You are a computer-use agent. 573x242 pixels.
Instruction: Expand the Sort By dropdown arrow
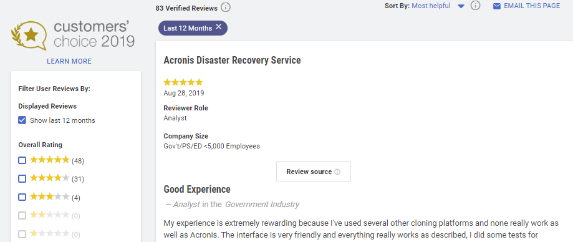pos(461,6)
